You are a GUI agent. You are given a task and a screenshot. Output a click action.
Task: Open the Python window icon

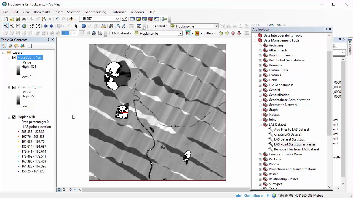157,19
